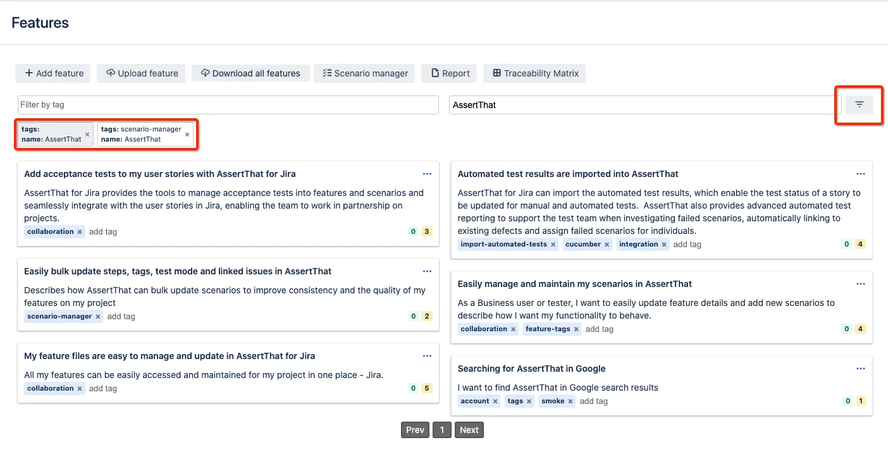Click the filter icon button

pos(860,105)
